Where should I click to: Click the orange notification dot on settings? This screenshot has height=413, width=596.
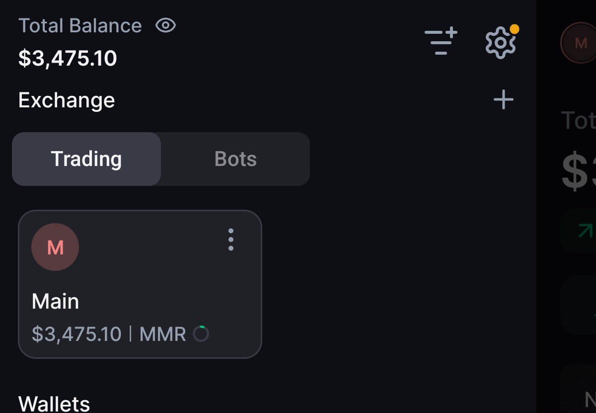pos(515,29)
